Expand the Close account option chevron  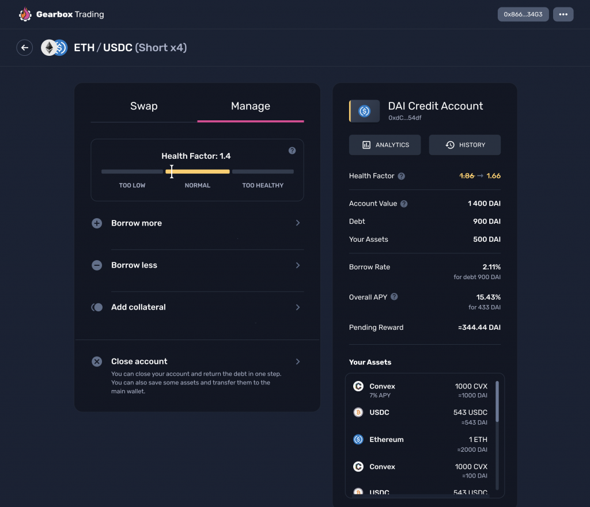[298, 361]
